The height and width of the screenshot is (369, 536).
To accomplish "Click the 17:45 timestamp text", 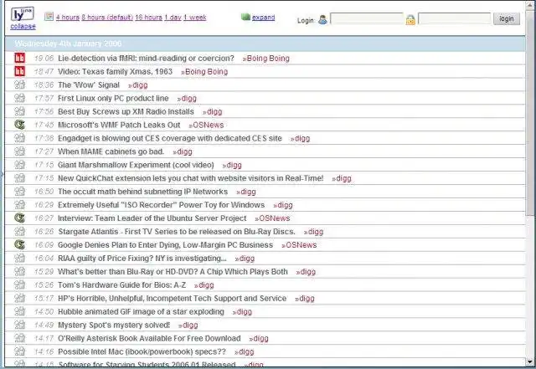I will pos(44,125).
